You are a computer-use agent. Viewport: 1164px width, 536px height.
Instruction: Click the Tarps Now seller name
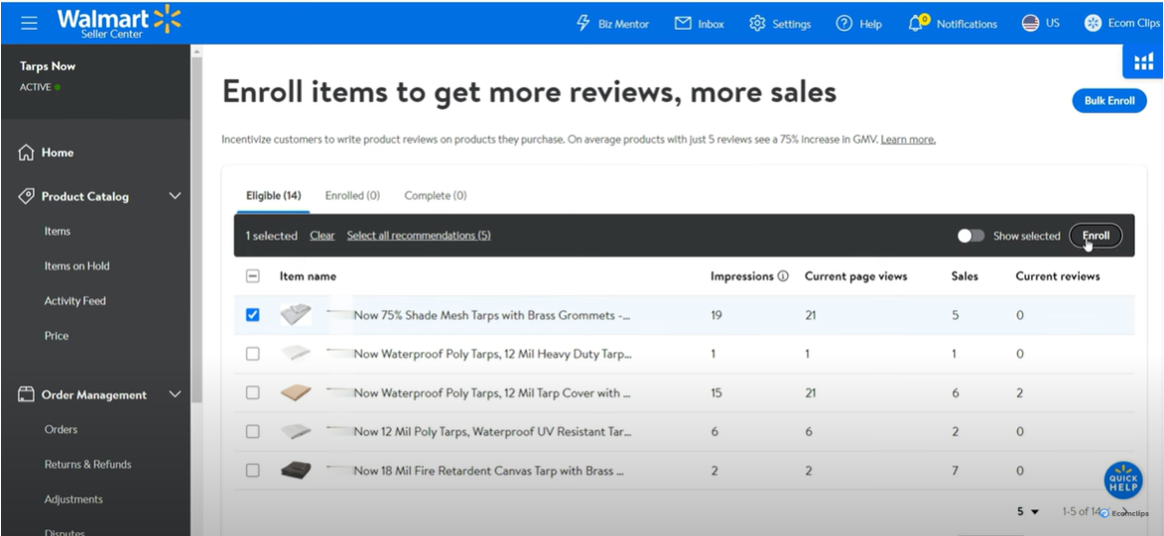tap(48, 66)
